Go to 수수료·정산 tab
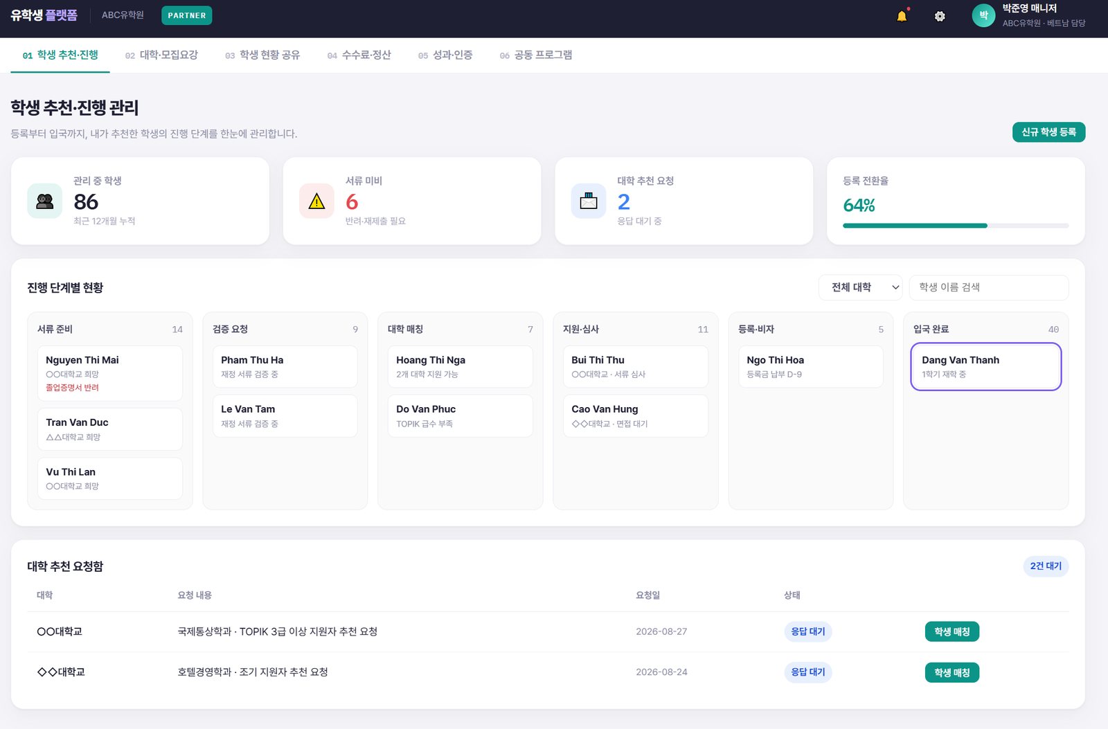Image resolution: width=1108 pixels, height=729 pixels. click(359, 55)
